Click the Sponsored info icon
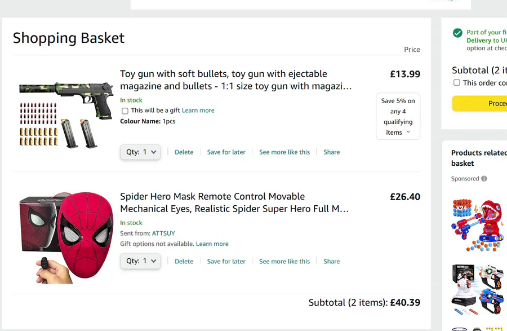 [x=484, y=179]
